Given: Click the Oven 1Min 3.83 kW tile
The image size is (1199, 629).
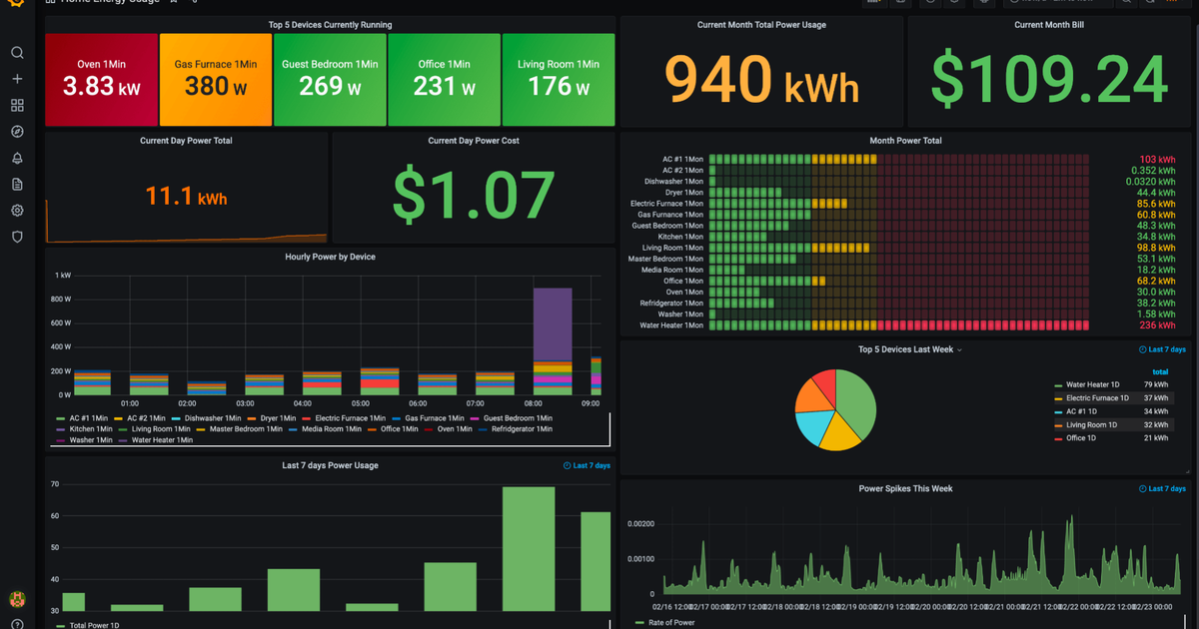Looking at the screenshot, I should pos(102,80).
